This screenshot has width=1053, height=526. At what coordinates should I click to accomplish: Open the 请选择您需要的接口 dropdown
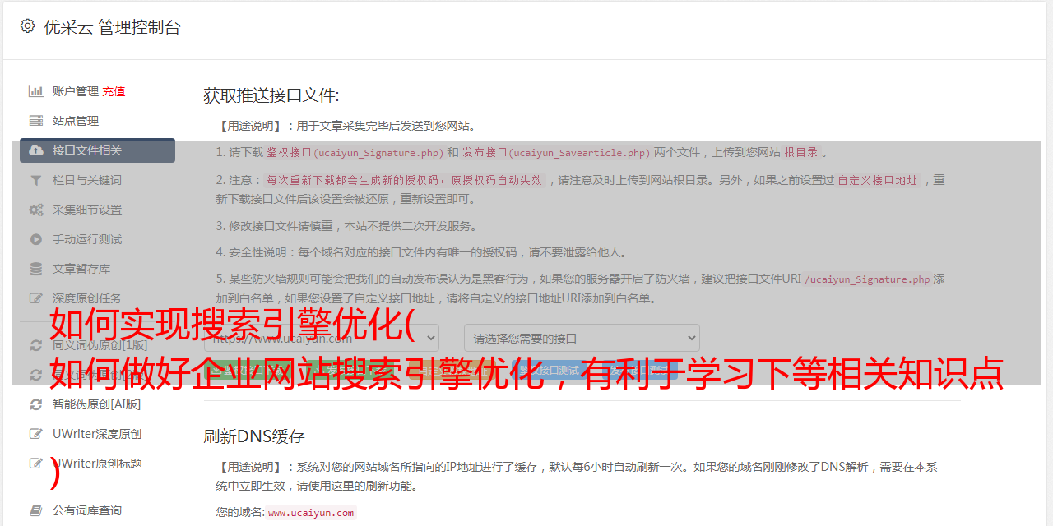pyautogui.click(x=582, y=338)
